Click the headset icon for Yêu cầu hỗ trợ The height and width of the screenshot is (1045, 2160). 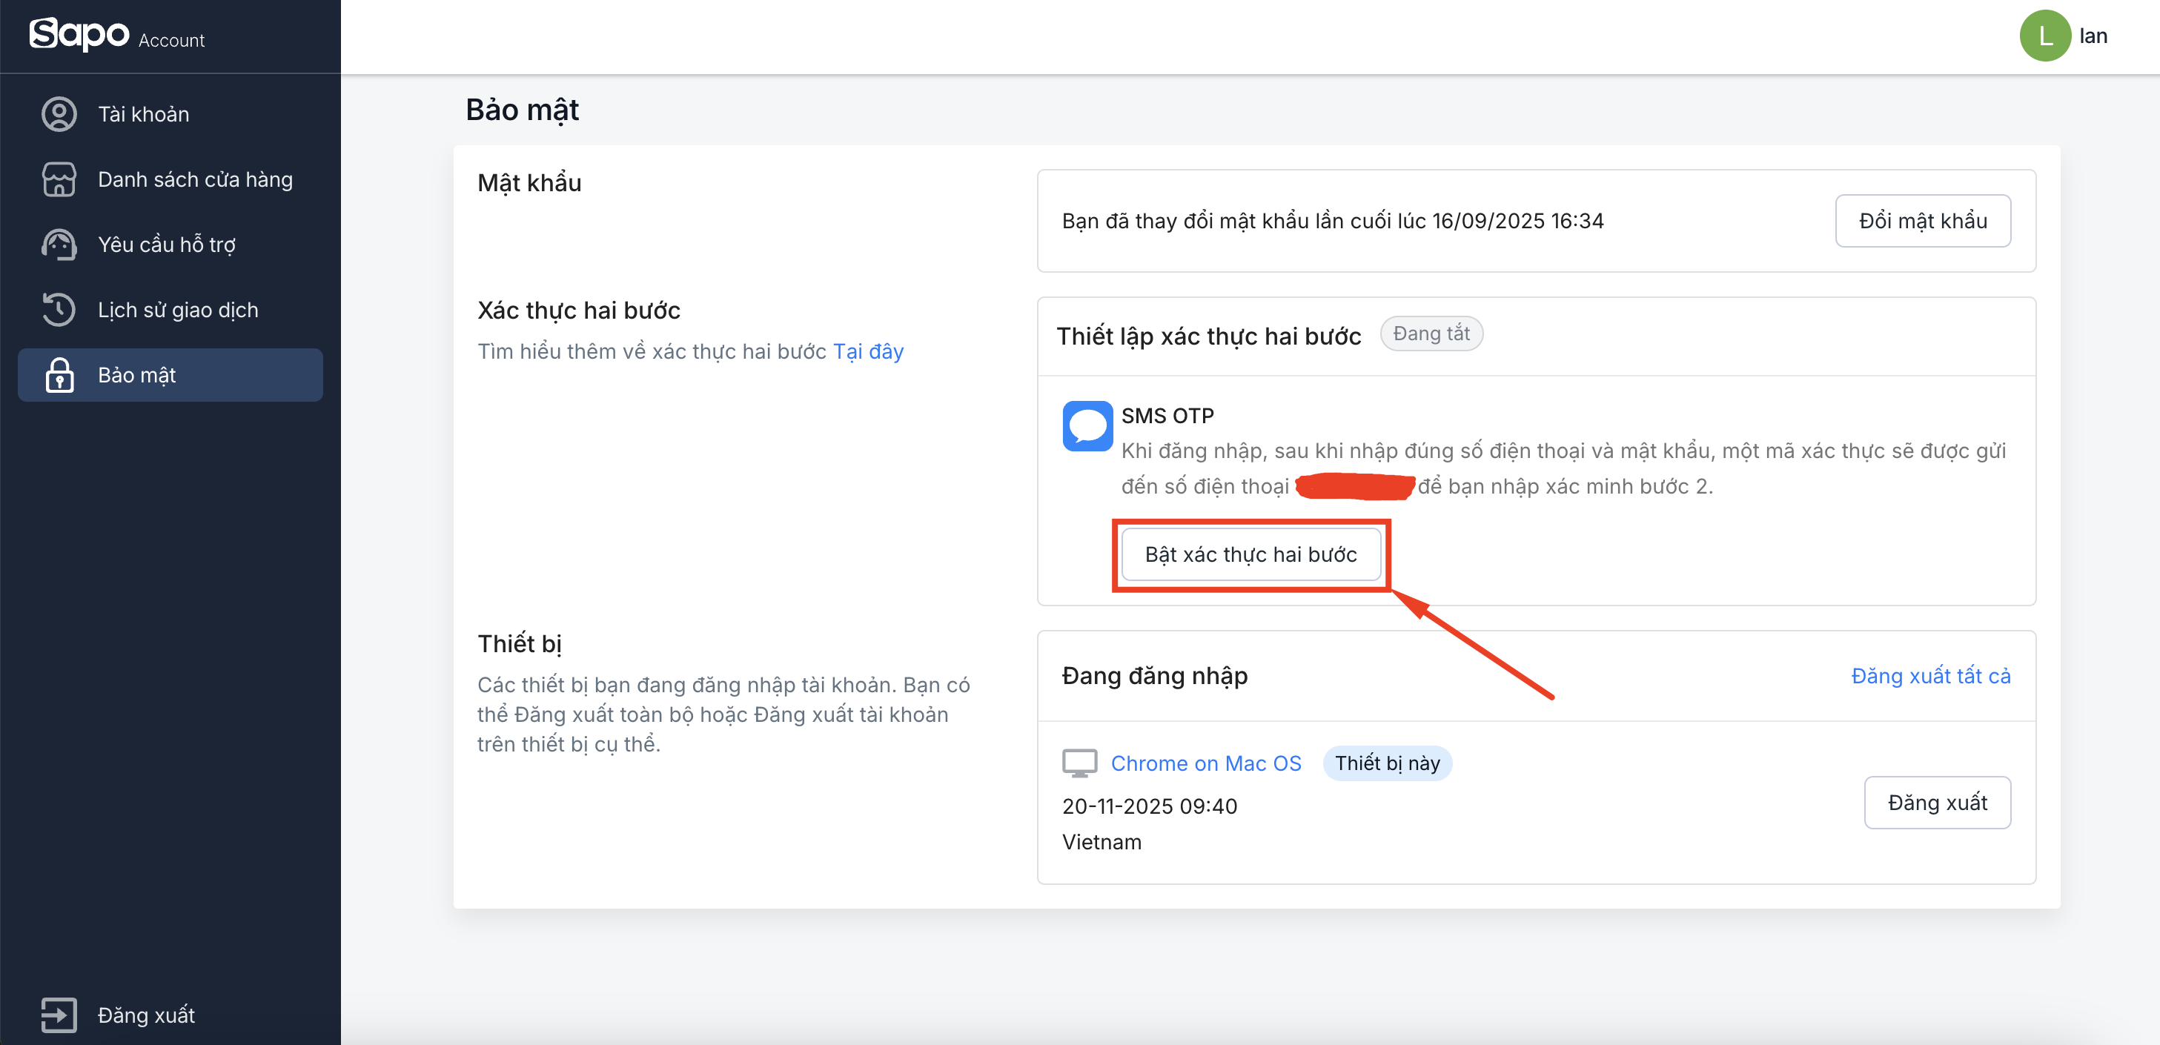coord(59,245)
